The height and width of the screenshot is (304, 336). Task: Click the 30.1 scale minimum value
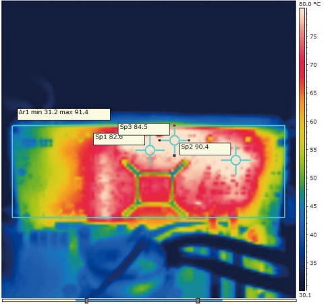coord(305,295)
